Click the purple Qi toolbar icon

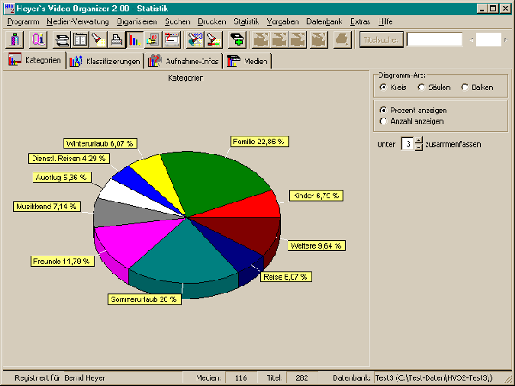tap(39, 39)
